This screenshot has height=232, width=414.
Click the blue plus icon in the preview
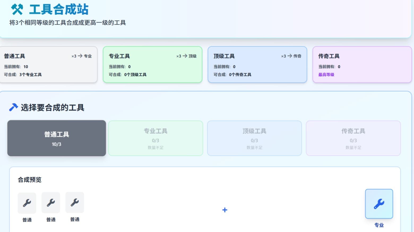pyautogui.click(x=225, y=210)
